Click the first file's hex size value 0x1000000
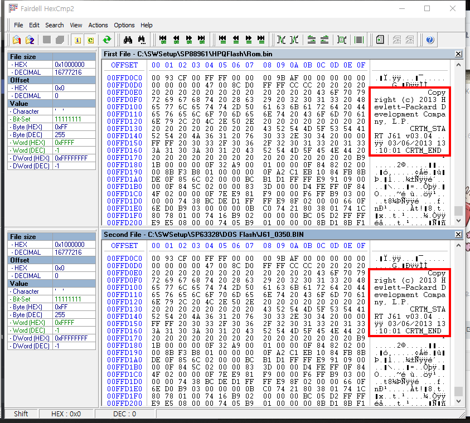The image size is (470, 423). 70,65
